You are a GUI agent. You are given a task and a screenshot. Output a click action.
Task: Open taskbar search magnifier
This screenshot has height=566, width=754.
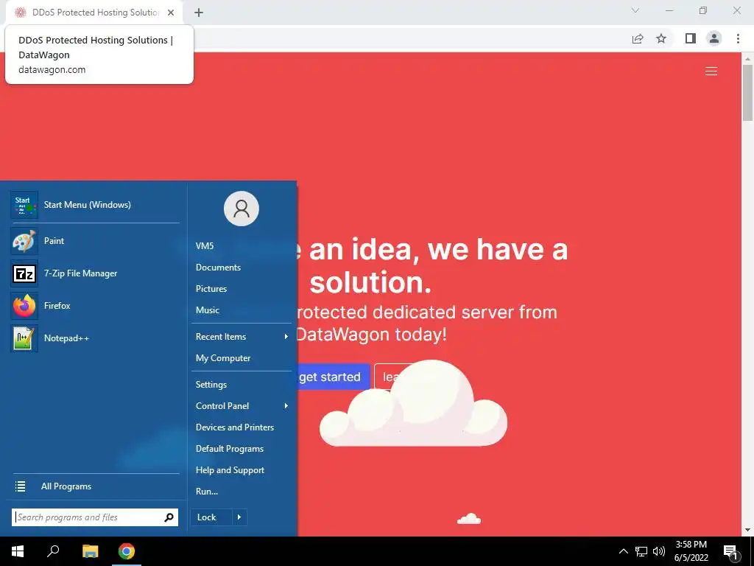tap(53, 551)
